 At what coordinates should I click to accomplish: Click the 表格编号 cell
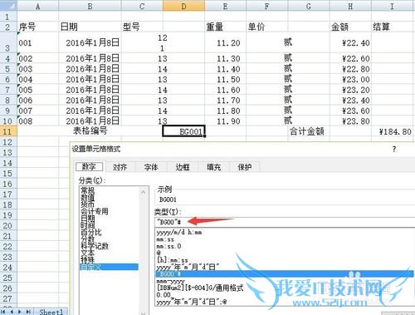click(90, 130)
